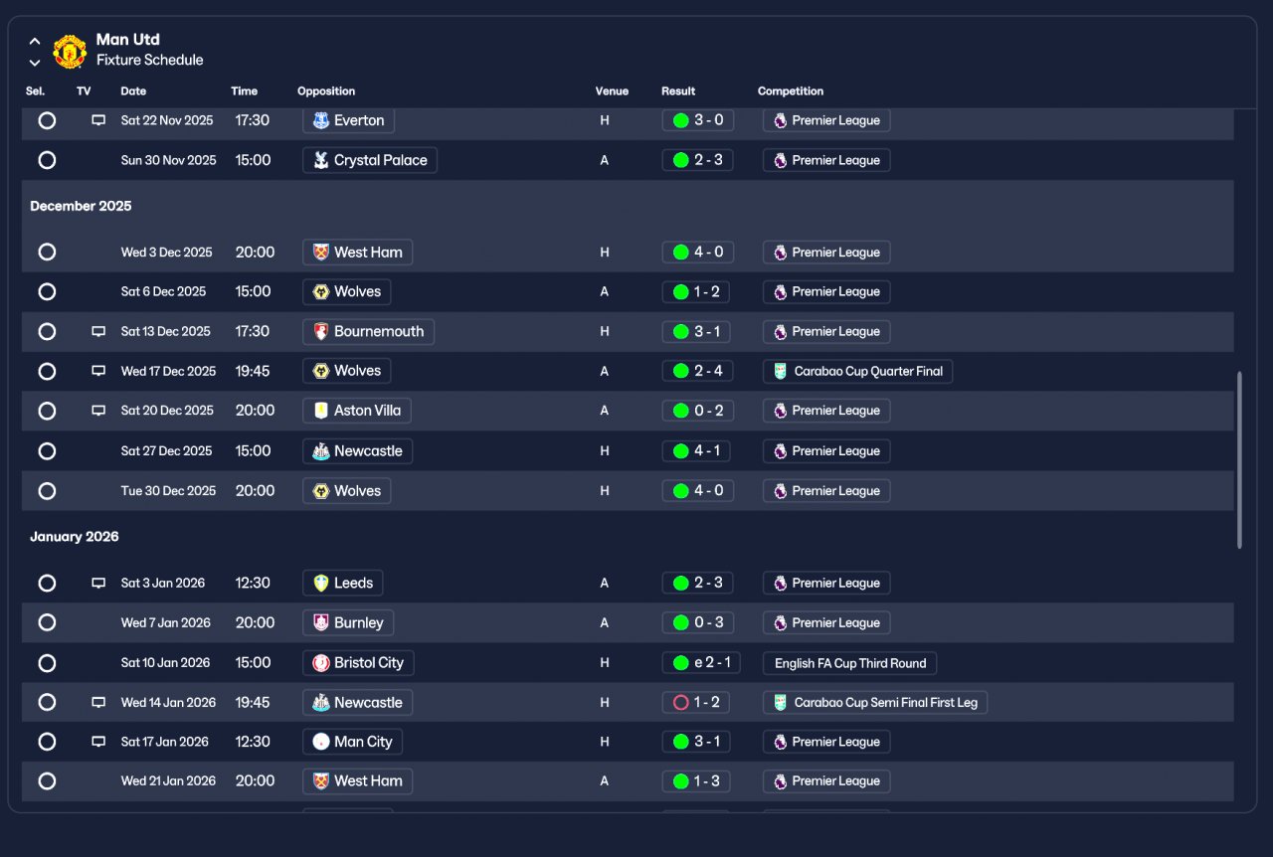Select the Everton fixture radio button
This screenshot has width=1273, height=857.
pyautogui.click(x=47, y=120)
